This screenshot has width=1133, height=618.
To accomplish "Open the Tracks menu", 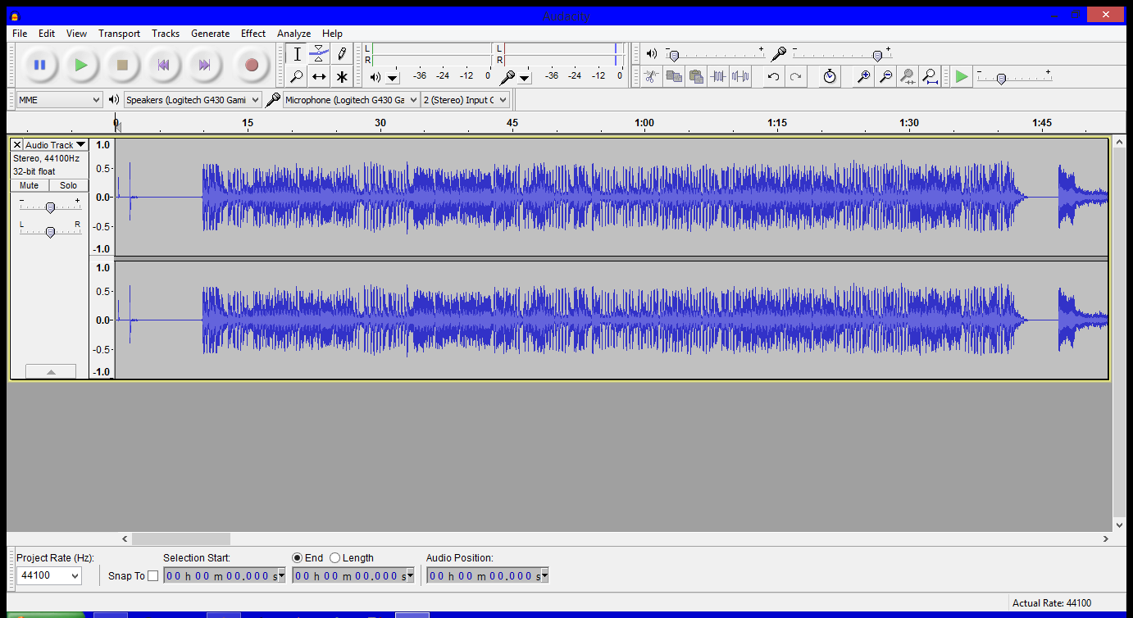I will [166, 34].
